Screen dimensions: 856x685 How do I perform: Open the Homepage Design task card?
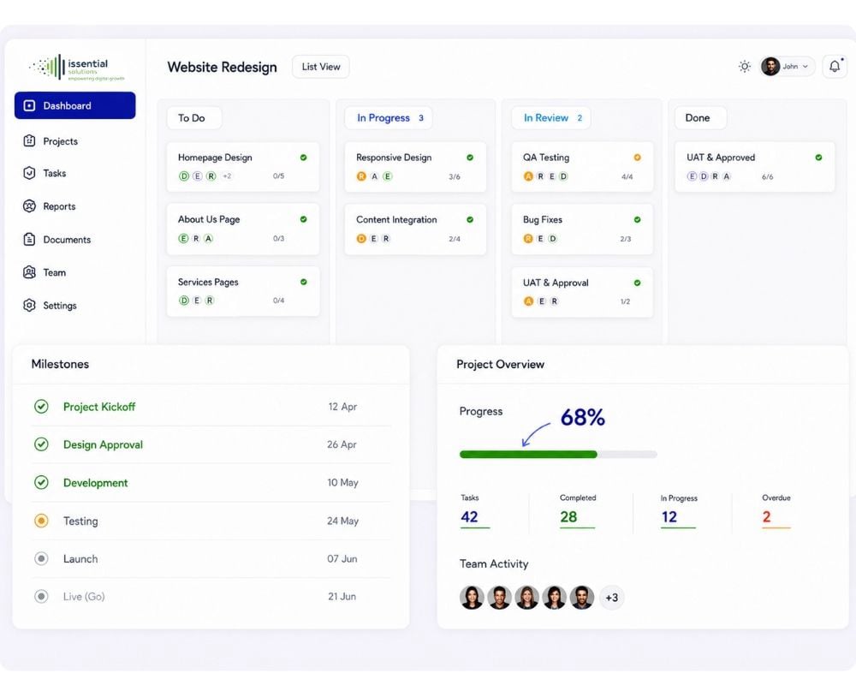pos(243,167)
